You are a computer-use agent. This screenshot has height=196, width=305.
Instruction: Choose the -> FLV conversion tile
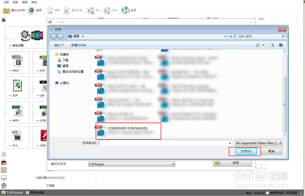click(x=17, y=137)
